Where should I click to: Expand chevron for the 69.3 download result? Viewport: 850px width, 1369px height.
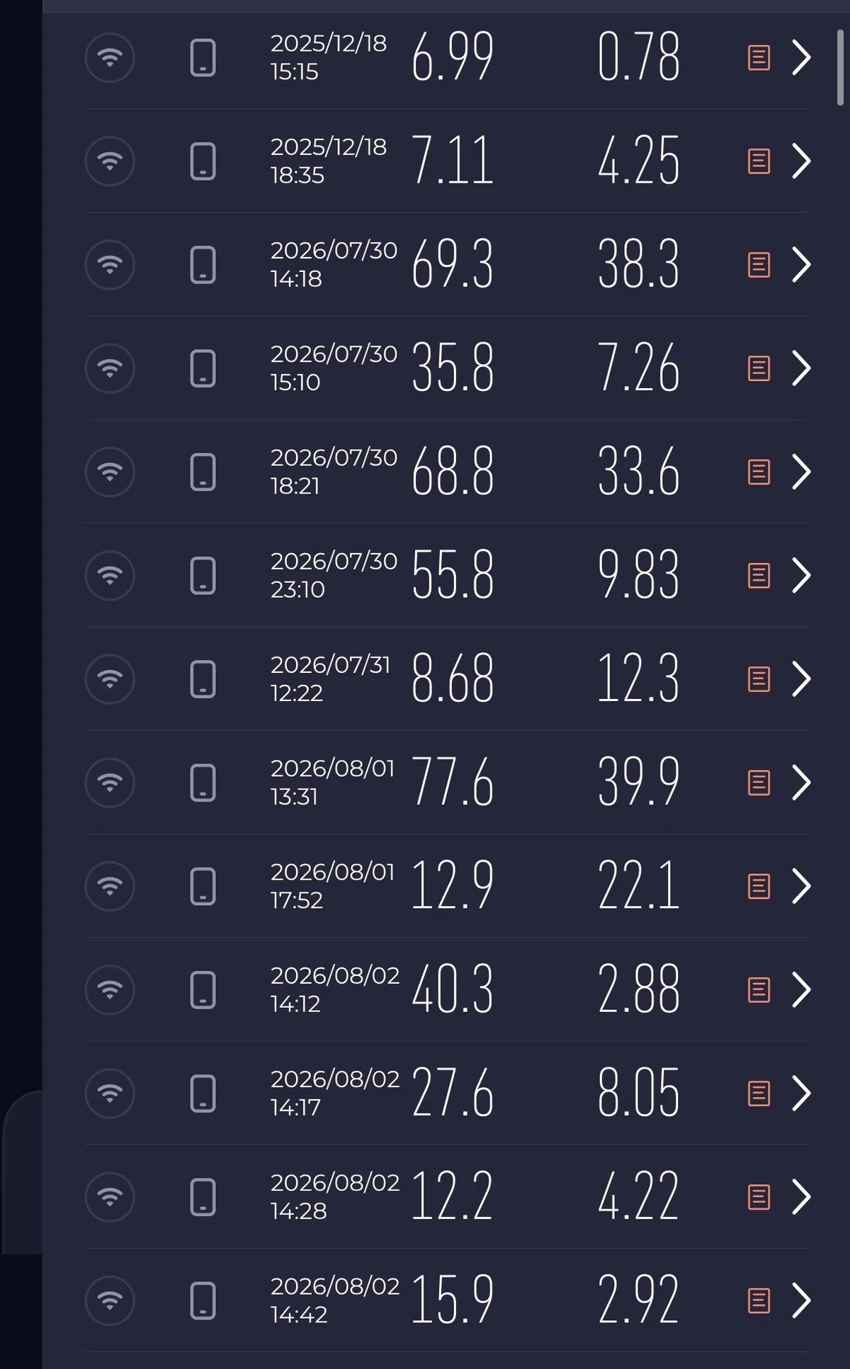[801, 265]
